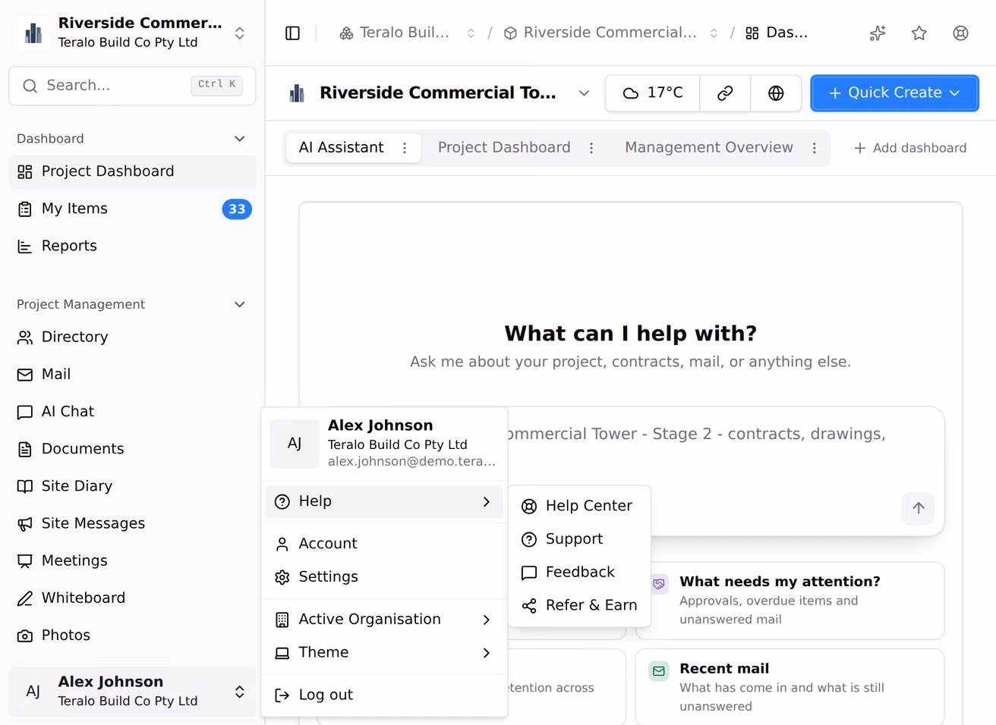
Task: Open Management Overview tab options menu
Action: (x=815, y=148)
